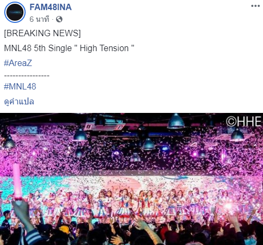Follow the #MNL48 hashtag
This screenshot has width=263, height=245.
(20, 87)
